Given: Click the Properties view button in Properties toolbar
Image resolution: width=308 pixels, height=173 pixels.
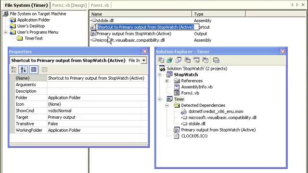Looking at the screenshot, I should [34, 69].
